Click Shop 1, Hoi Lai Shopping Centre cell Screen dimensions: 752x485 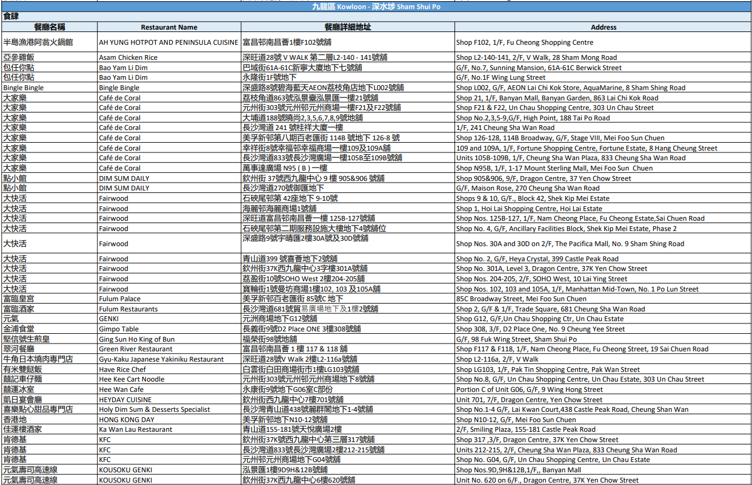(x=604, y=209)
